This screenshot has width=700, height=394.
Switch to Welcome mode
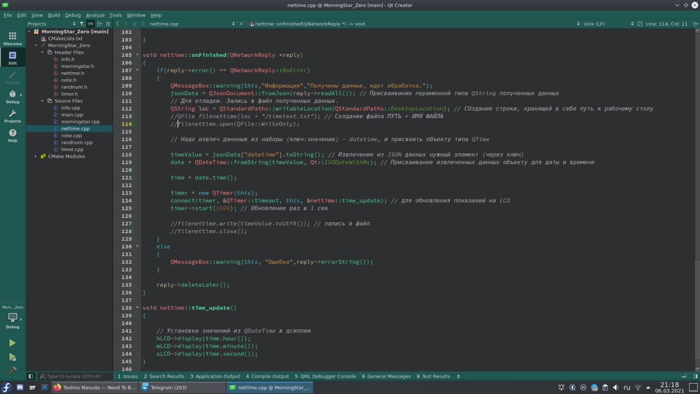point(13,38)
